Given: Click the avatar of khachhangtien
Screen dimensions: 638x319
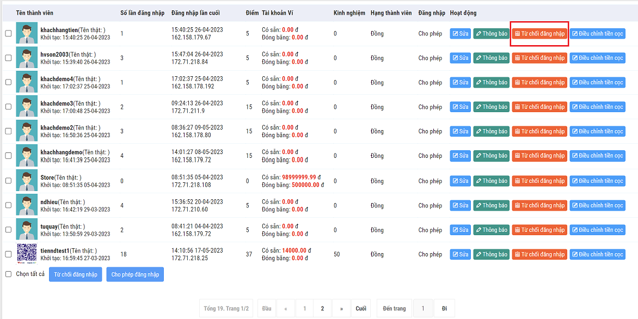Looking at the screenshot, I should tap(27, 33).
